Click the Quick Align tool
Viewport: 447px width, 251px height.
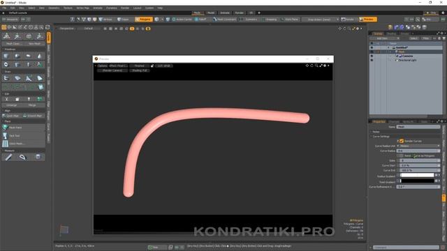pos(12,116)
